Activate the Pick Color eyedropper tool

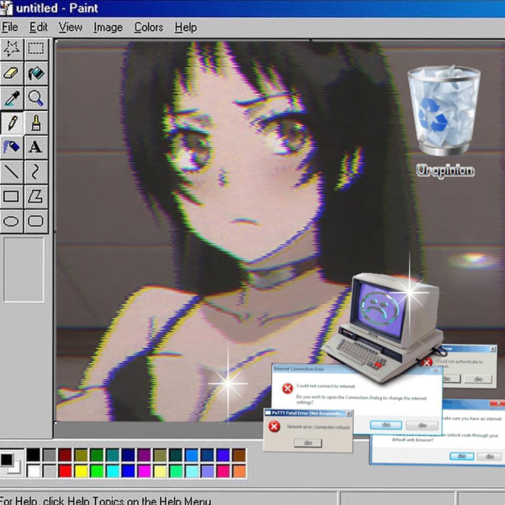click(x=12, y=98)
